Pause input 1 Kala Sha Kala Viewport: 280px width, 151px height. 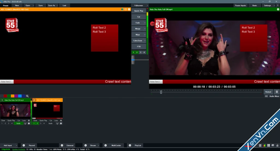[x=29, y=121]
